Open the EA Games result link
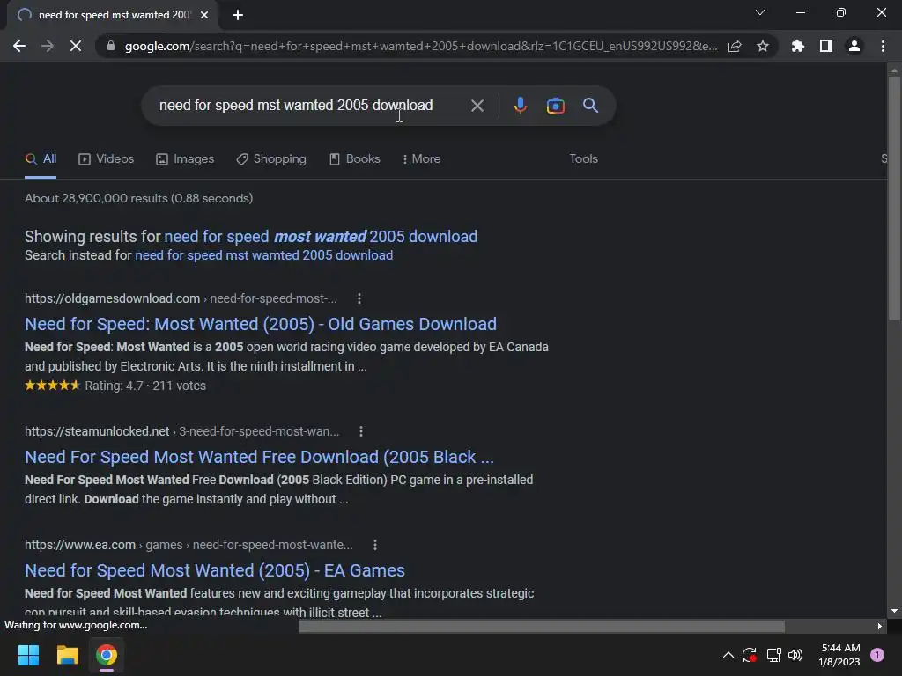 (x=215, y=570)
